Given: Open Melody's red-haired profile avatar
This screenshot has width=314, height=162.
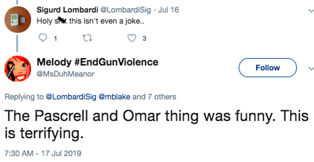Looking at the screenshot, I should coord(17,69).
